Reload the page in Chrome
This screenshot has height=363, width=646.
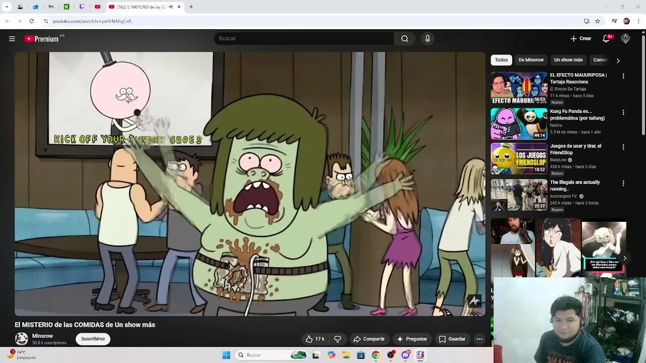(x=31, y=21)
